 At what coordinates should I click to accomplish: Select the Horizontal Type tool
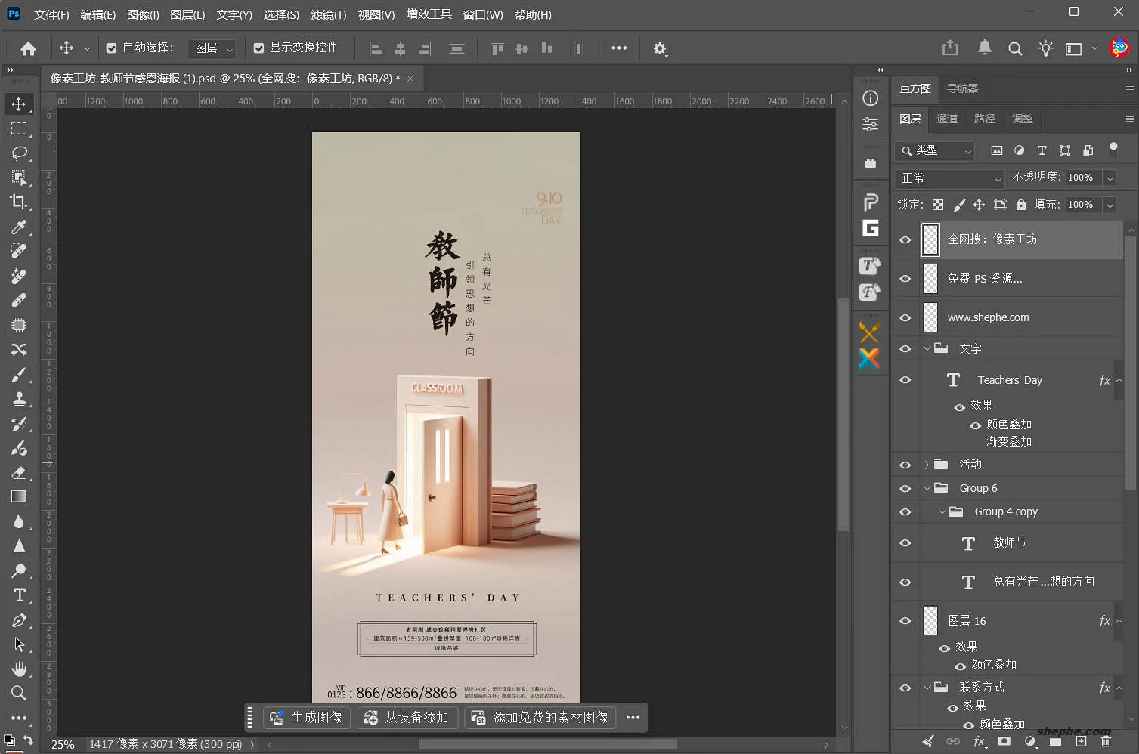19,595
